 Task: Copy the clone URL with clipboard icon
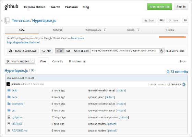click(162, 51)
